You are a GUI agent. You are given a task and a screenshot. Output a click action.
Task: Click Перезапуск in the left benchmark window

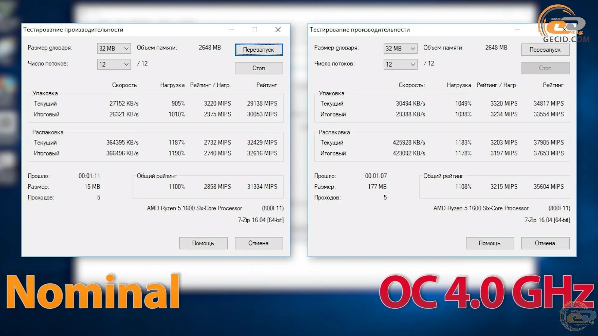click(x=259, y=49)
